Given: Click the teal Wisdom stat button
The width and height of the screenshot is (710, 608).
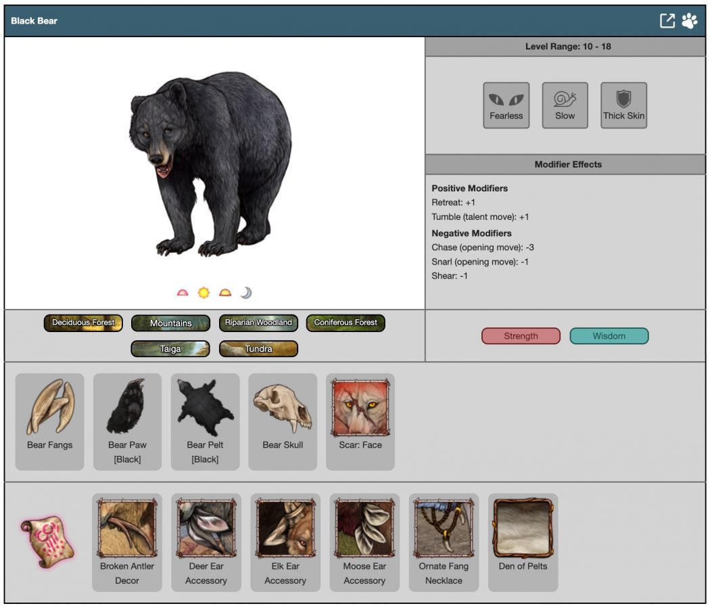Looking at the screenshot, I should click(x=609, y=336).
